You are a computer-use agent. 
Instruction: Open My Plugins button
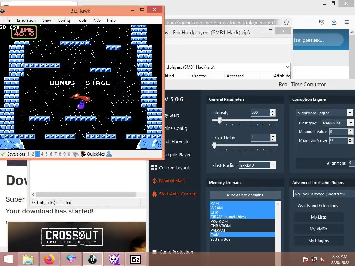[x=318, y=241]
